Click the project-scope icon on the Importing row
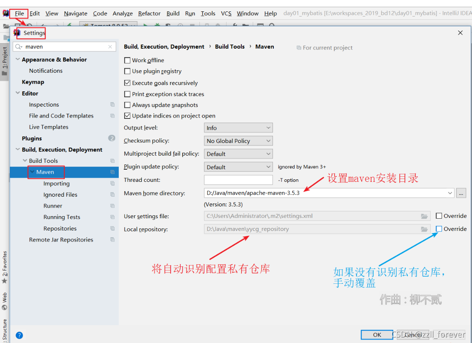The width and height of the screenshot is (472, 343). 112,183
